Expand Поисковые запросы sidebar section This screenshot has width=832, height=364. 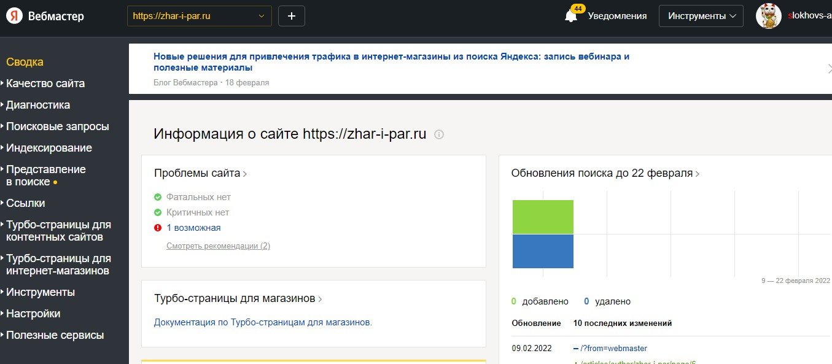coord(58,126)
